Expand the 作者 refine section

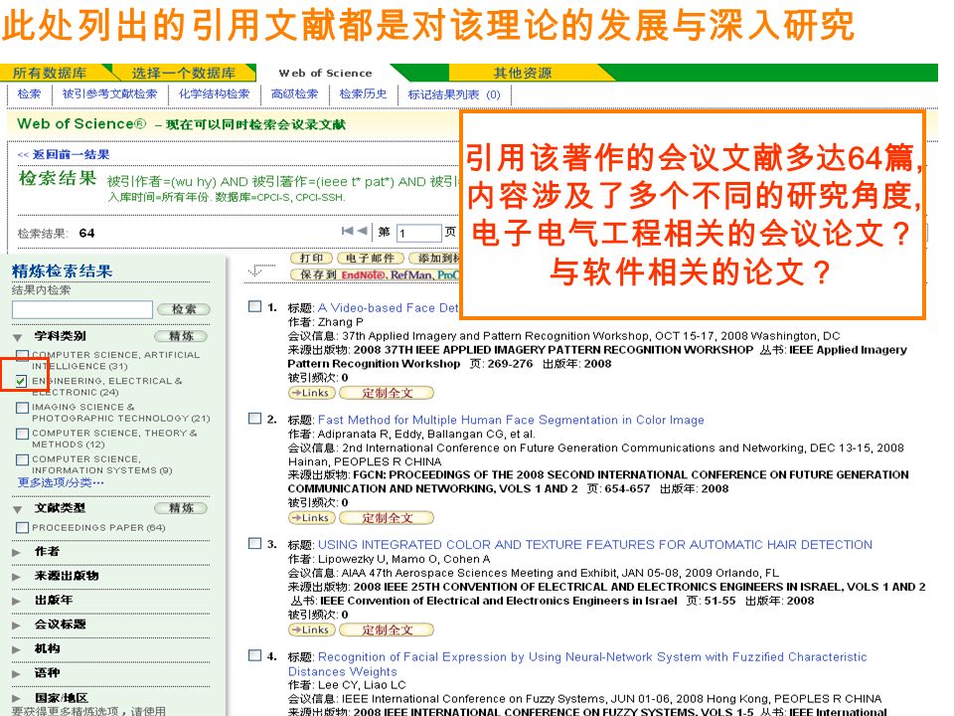coord(17,552)
